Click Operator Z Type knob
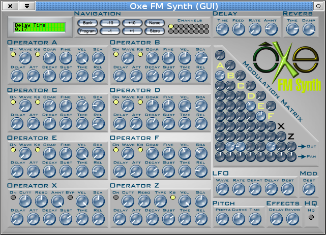Viewport: 326px width, 235px height. click(160, 201)
